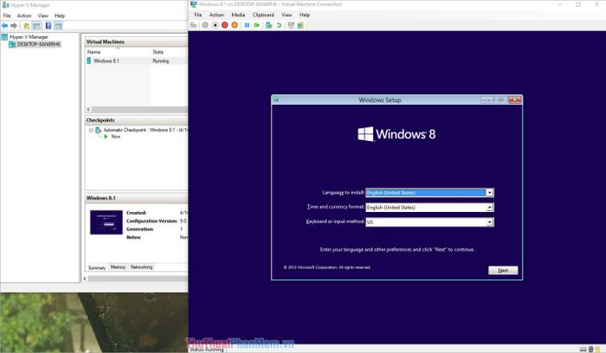The height and width of the screenshot is (353, 606).
Task: Click Automatic Checkpoint - Windows 8.1 label
Action: 145,130
